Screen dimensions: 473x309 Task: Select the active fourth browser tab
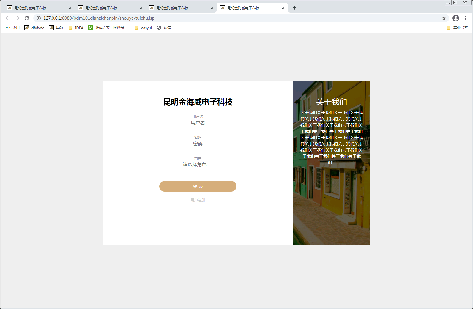click(252, 8)
